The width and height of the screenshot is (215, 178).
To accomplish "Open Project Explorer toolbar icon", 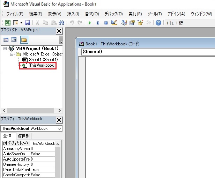I will 124,23.
